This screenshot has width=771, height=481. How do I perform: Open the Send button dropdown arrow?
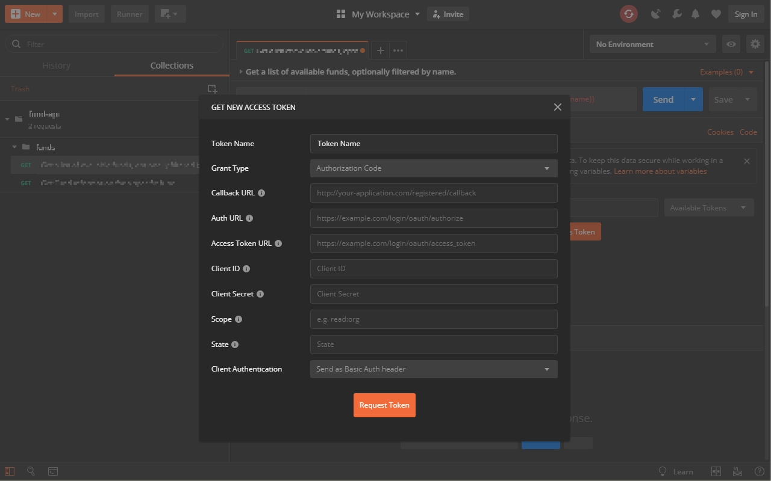[693, 99]
